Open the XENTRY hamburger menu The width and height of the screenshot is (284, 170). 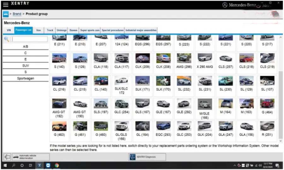click(x=5, y=4)
